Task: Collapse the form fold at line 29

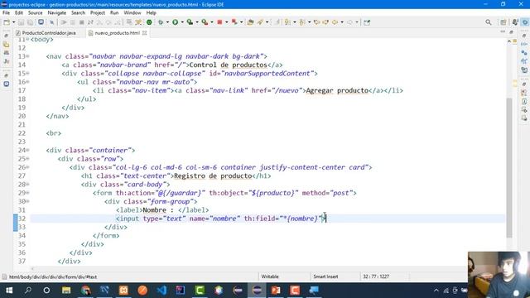Action: coord(27,193)
